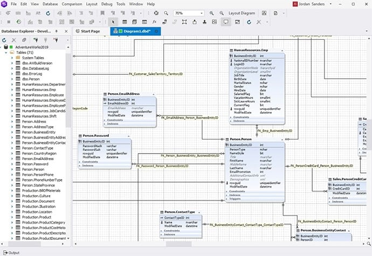
Task: Click the New Stamp icon
Action: pos(204,22)
